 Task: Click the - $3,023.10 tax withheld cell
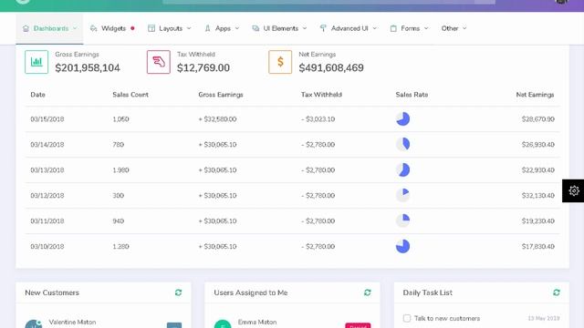point(318,119)
